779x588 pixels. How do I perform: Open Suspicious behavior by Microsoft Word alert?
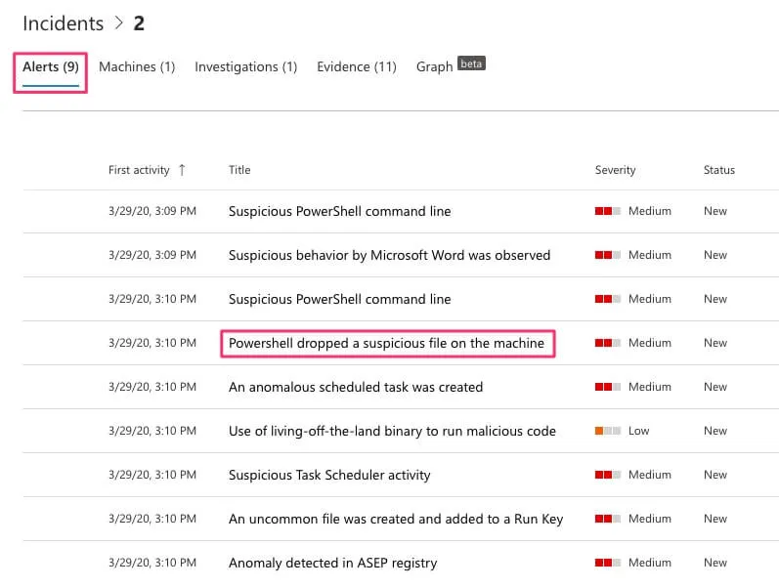click(x=389, y=255)
